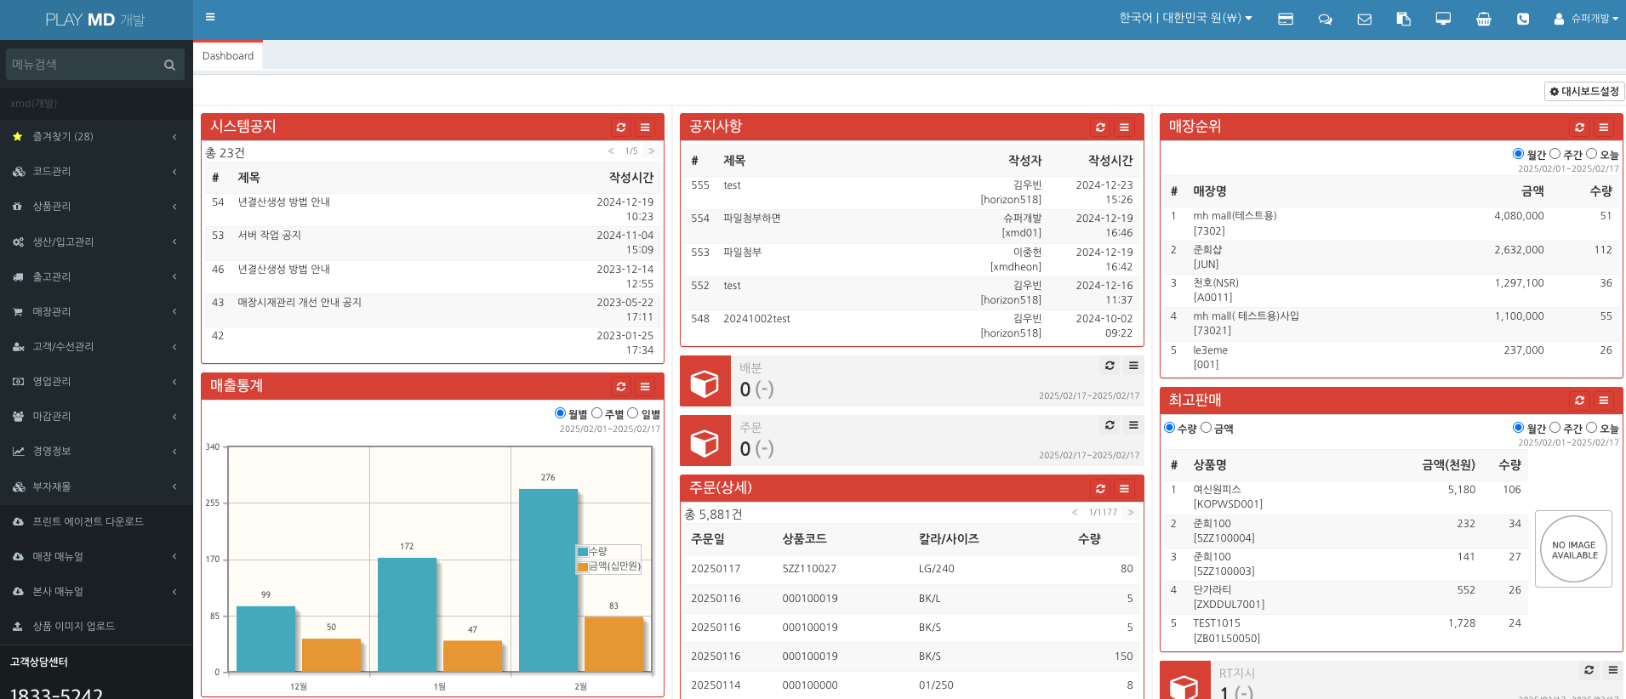
Task: Switch to the Dashboard tab
Action: [228, 56]
